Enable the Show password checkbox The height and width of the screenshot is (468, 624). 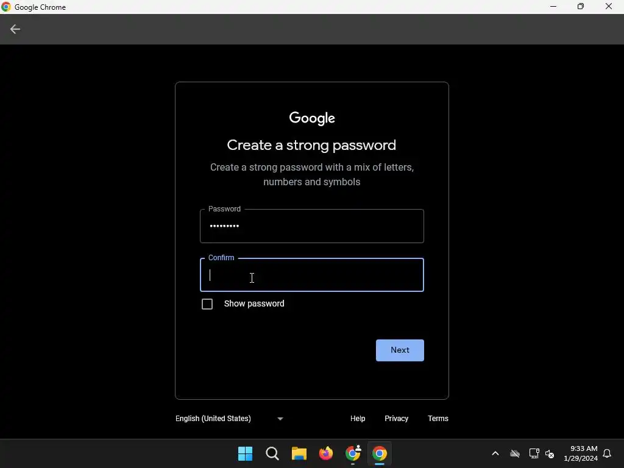207,304
